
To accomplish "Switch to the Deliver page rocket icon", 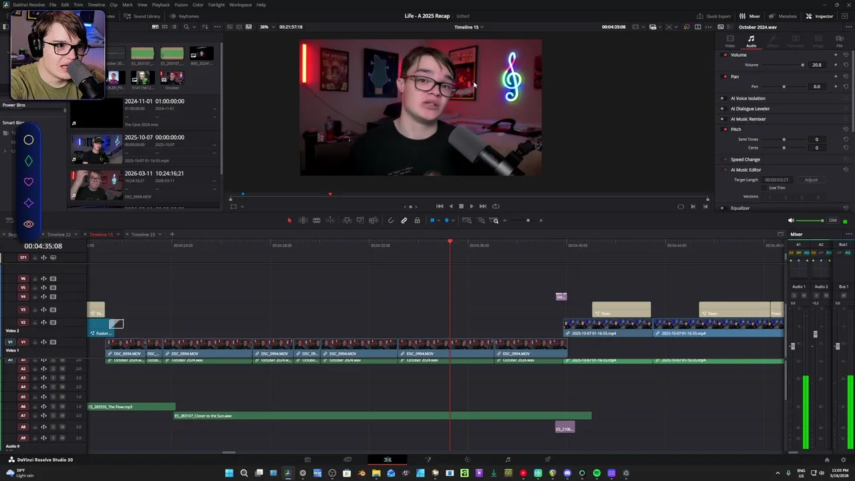I will tap(548, 460).
